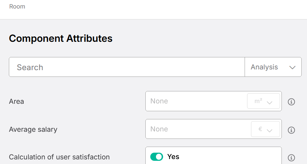Open the Analysis filter dropdown
Image resolution: width=307 pixels, height=164 pixels.
pos(273,67)
